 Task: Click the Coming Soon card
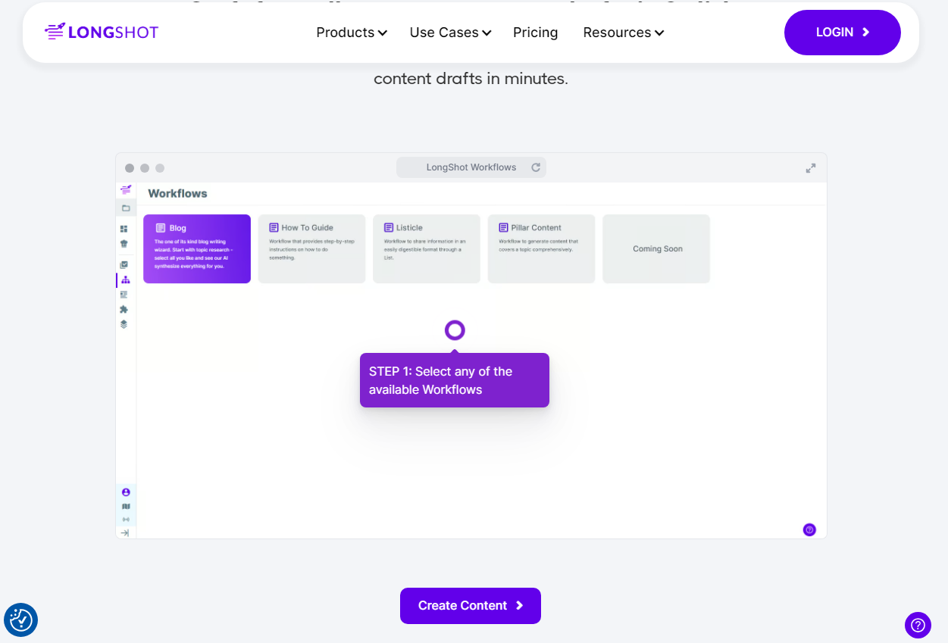(656, 249)
